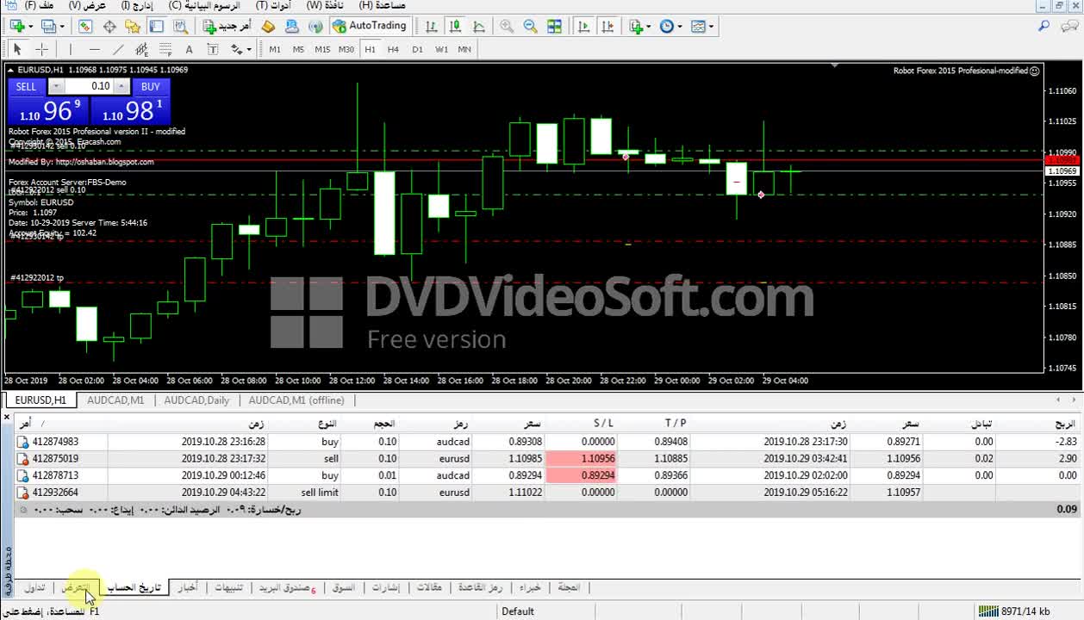Viewport: 1084px width, 620px height.
Task: Select order 412875019 row
Action: tap(548, 459)
